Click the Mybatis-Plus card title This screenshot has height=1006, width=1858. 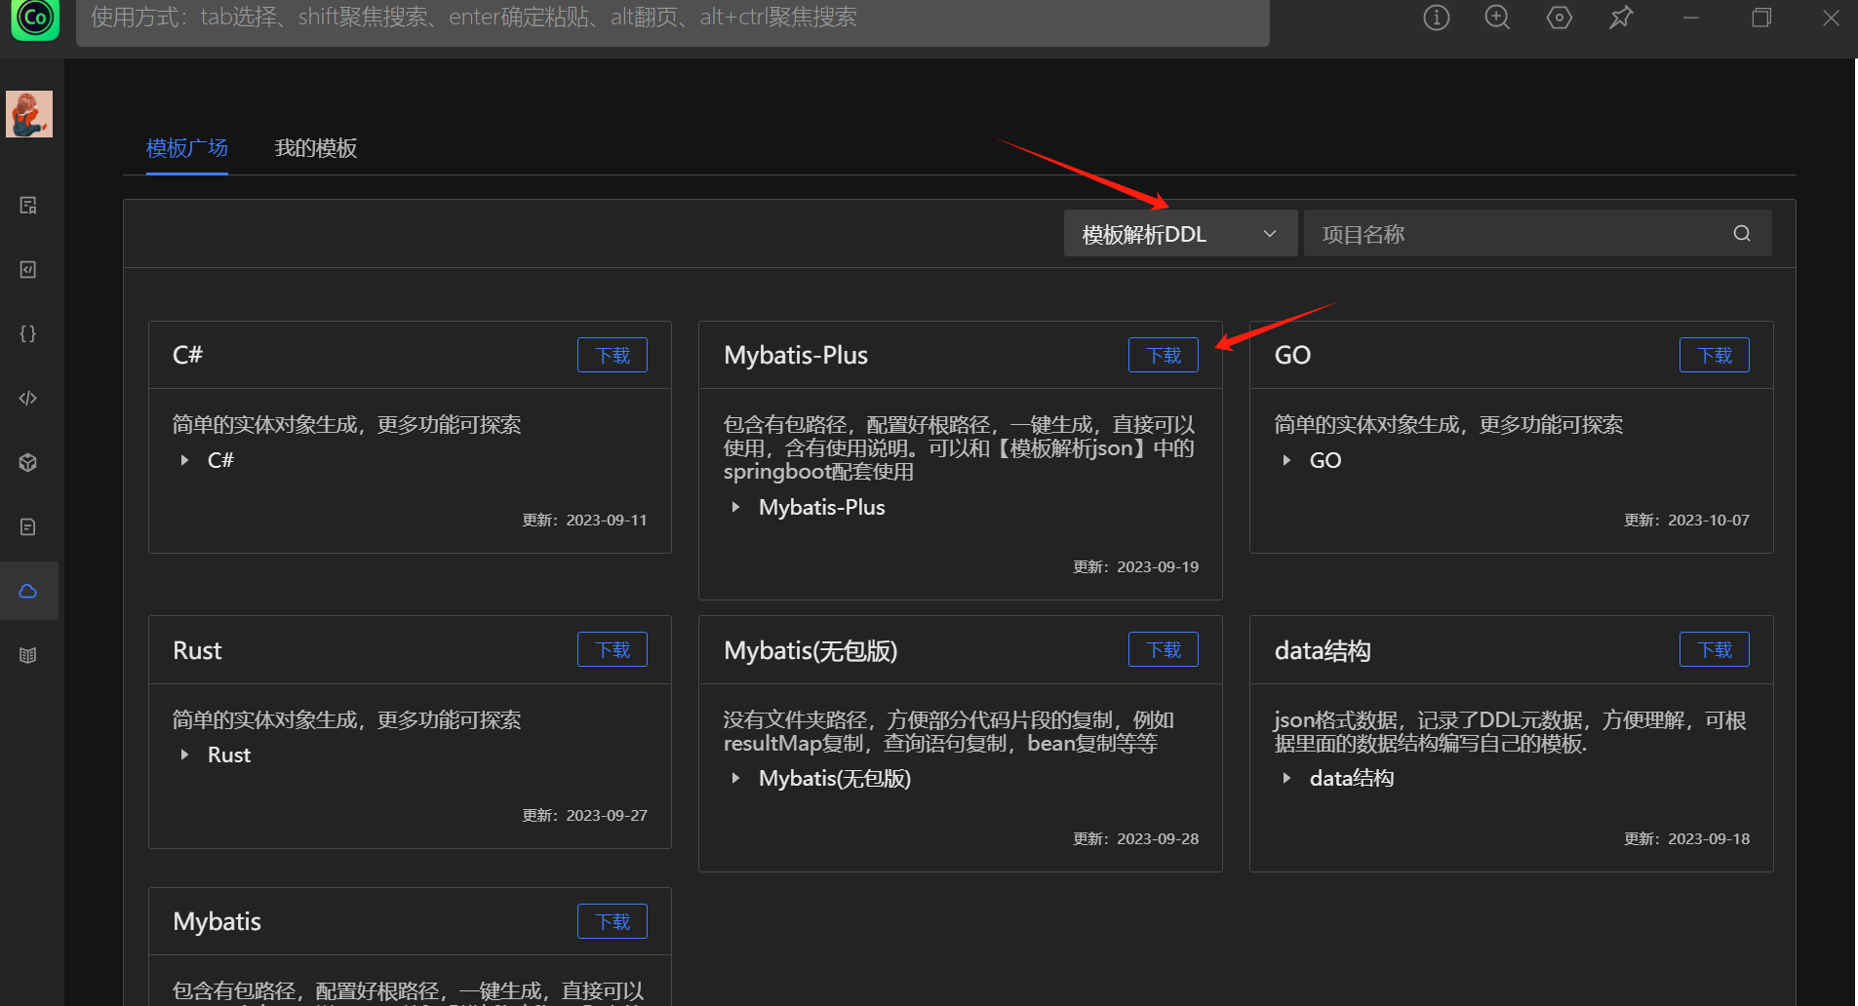[x=796, y=355]
